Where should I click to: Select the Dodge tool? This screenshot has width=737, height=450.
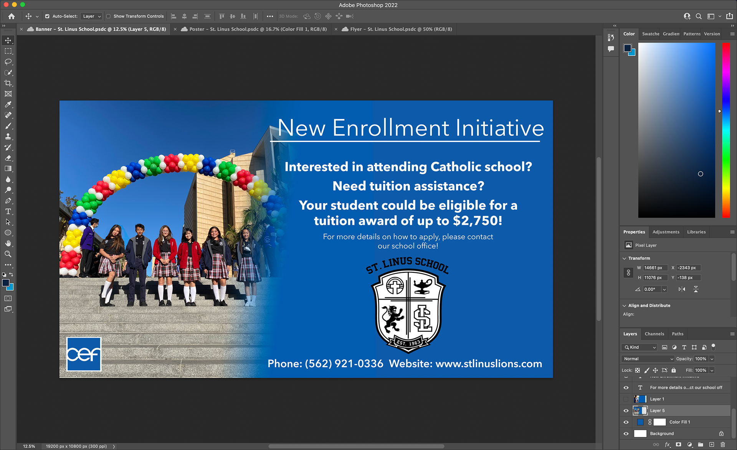(8, 190)
